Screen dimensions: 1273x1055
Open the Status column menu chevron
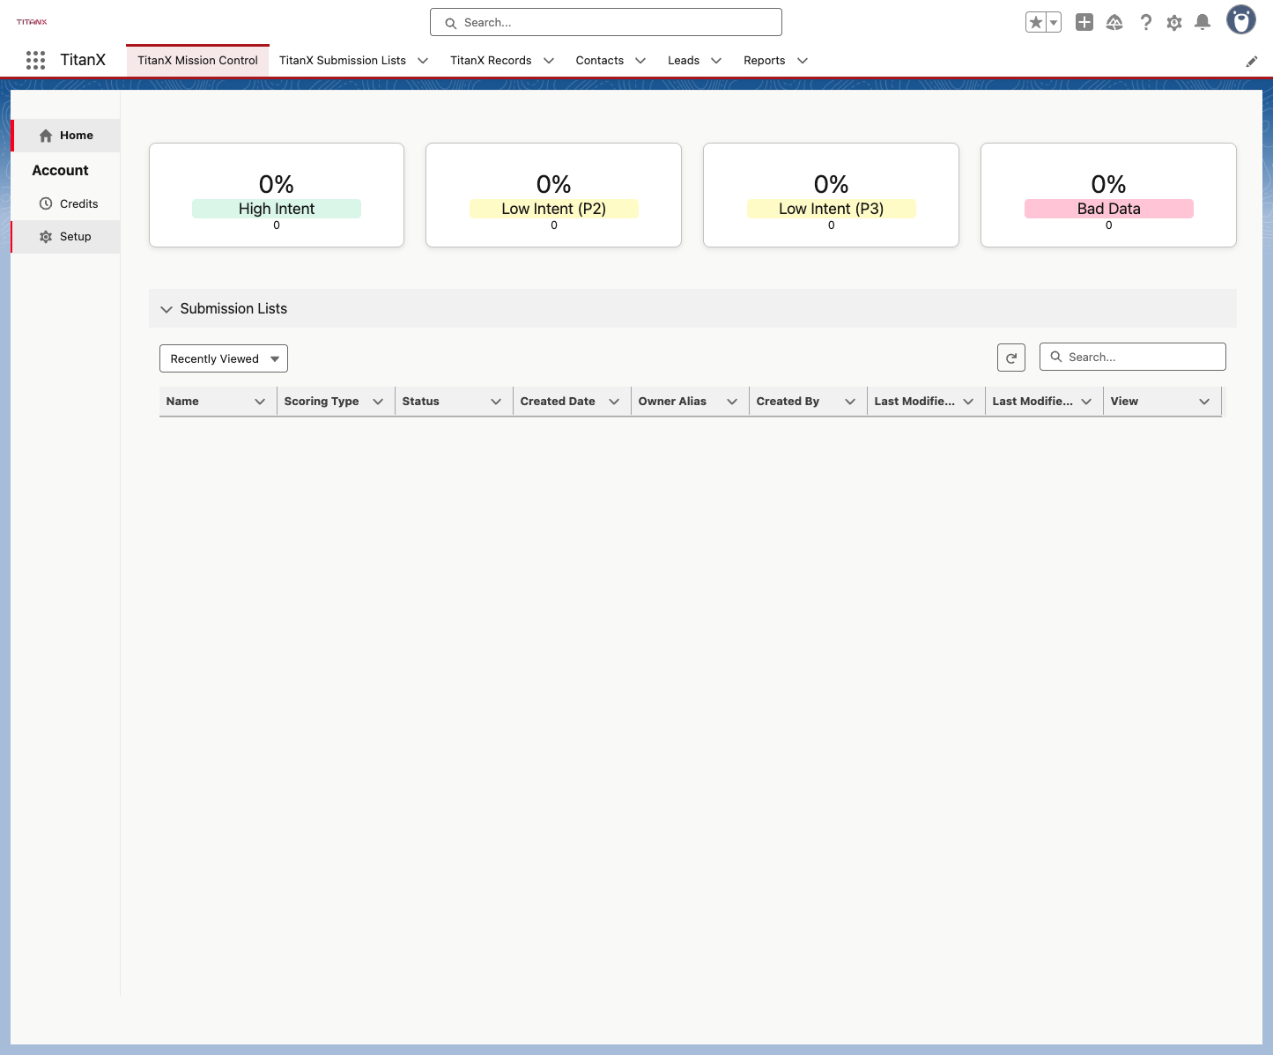coord(496,402)
